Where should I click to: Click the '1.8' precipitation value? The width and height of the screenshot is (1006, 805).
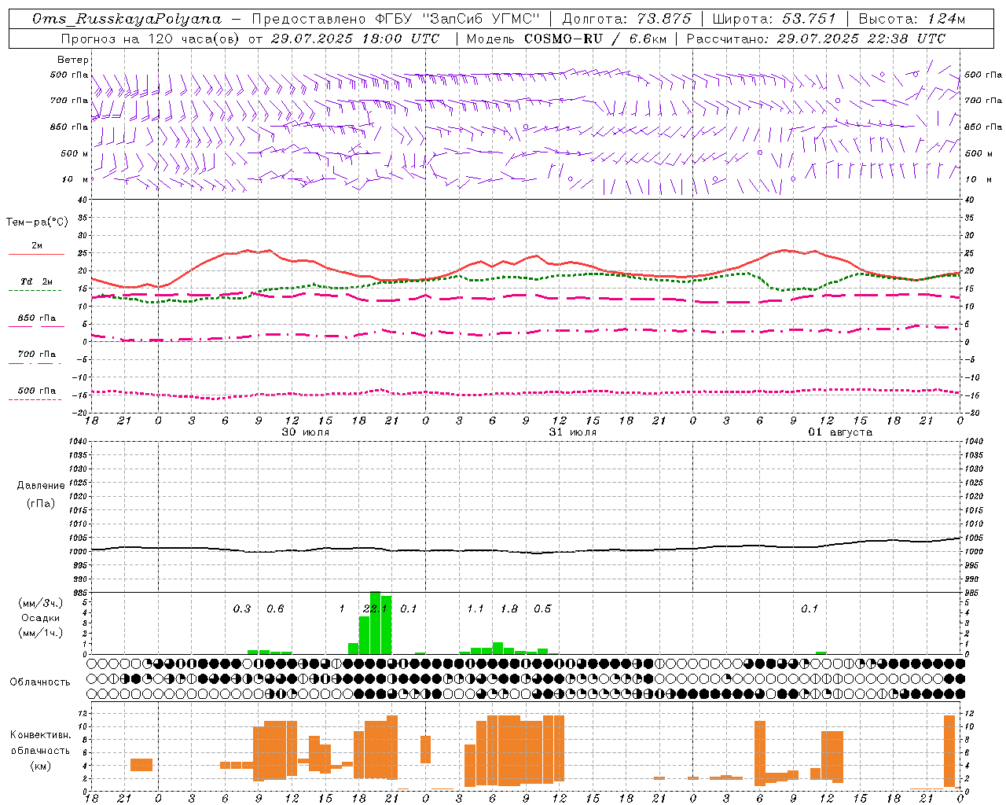509,609
